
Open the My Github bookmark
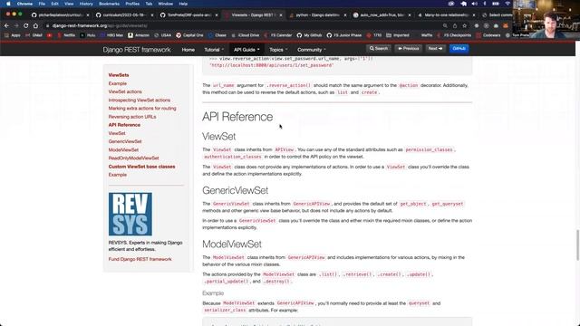click(x=309, y=35)
